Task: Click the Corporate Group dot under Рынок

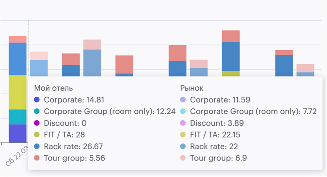Action: click(183, 111)
